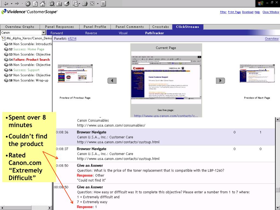This screenshot has width=280, height=210.
Task: Open the Preview of Next Page thumbnail
Action: 257,74
